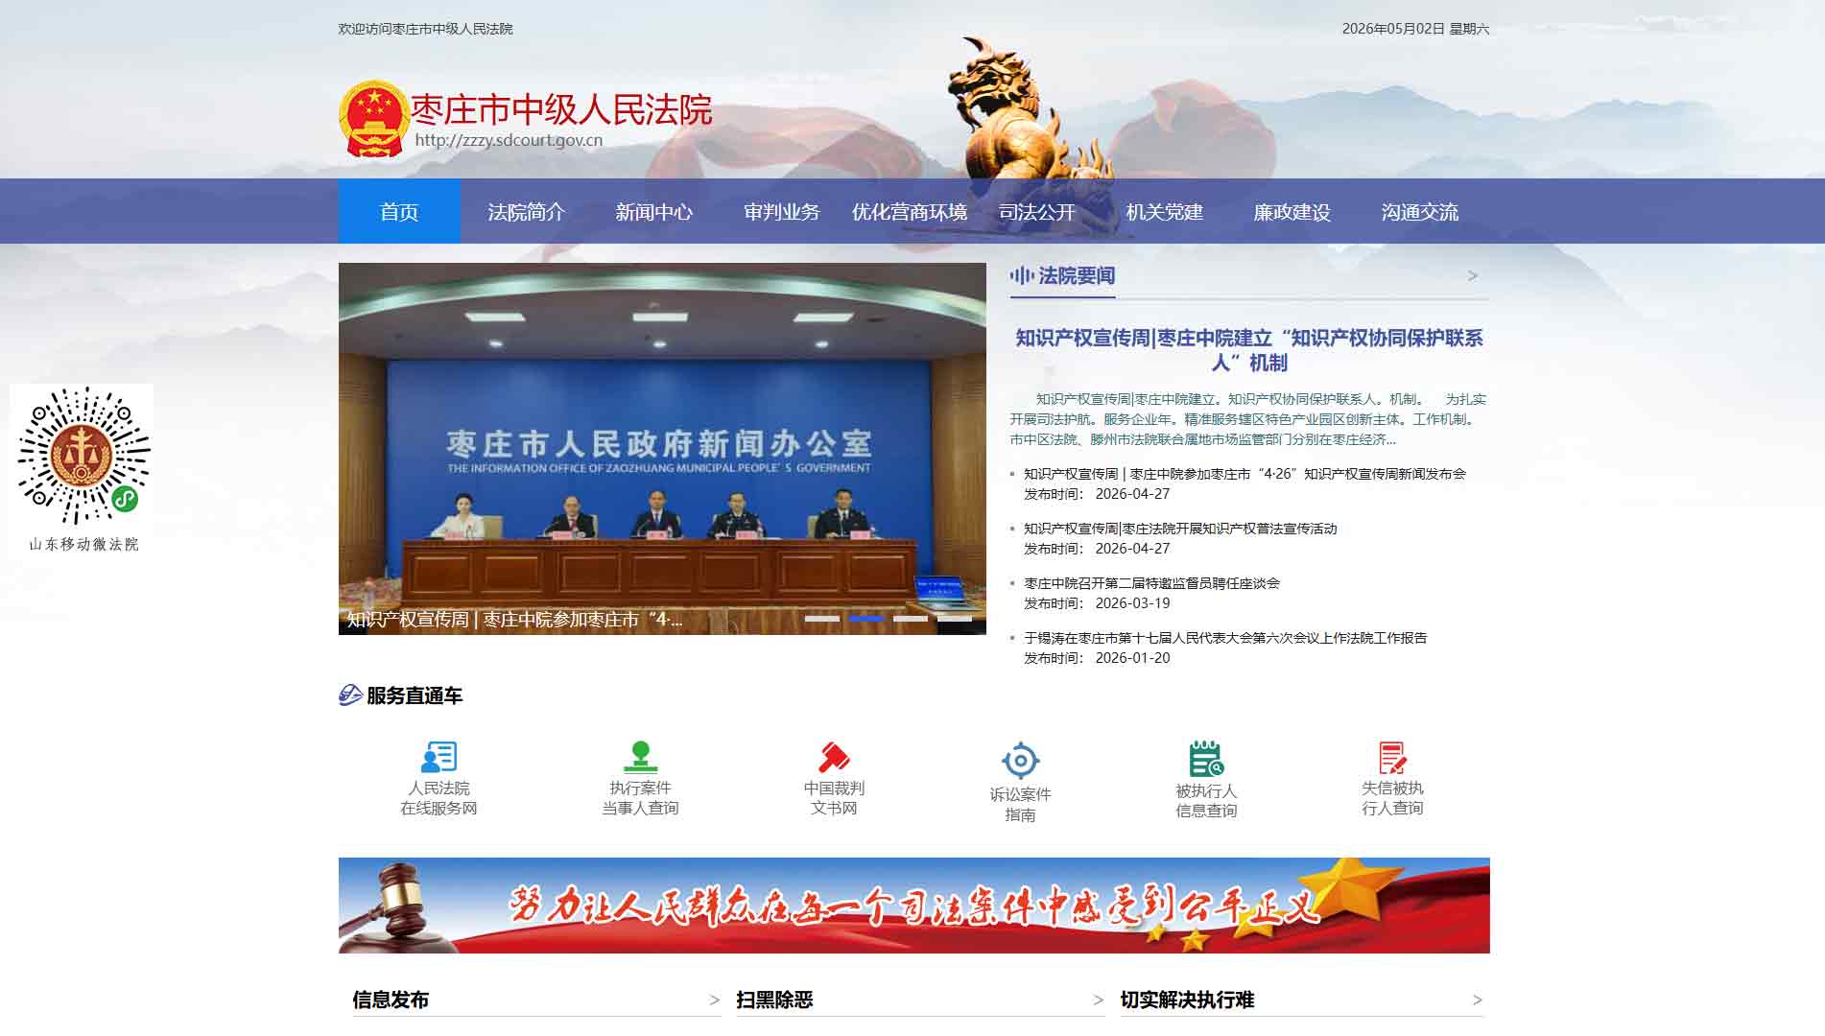The width and height of the screenshot is (1825, 1036).
Task: Click the slide caption 知识产权宣传周 text
Action: (x=515, y=620)
